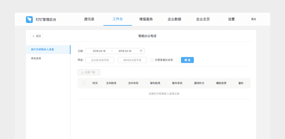Click the start date 2018.04.18 field
285x139 pixels.
(x=99, y=51)
